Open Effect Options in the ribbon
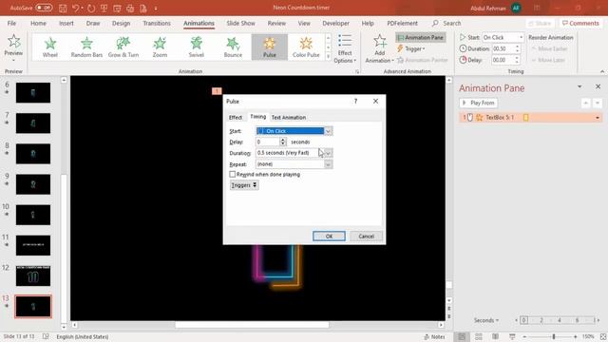Image resolution: width=608 pixels, height=342 pixels. (x=345, y=48)
